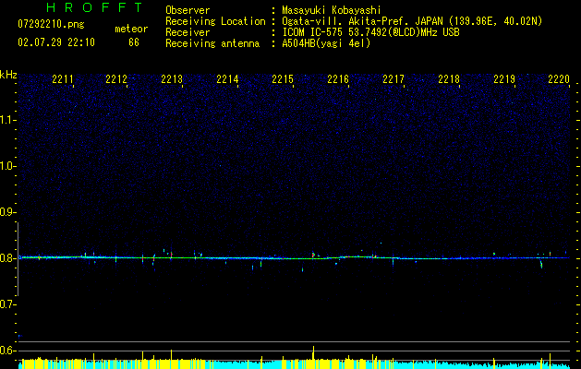The width and height of the screenshot is (581, 369).
Task: Select the file name 07292210.png
Action: pyautogui.click(x=51, y=24)
